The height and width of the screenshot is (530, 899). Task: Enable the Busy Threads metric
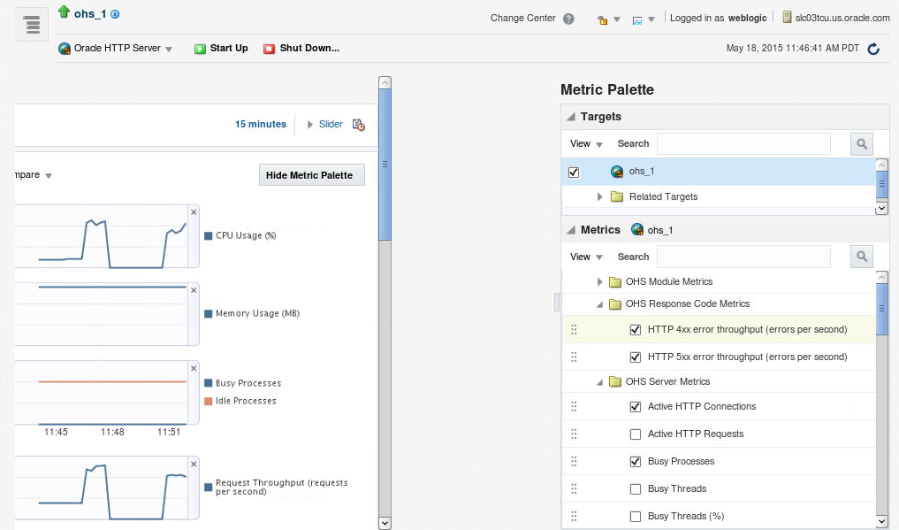[x=636, y=489]
